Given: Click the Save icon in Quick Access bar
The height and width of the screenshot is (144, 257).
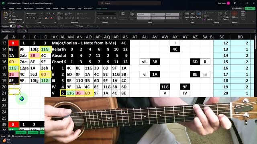Looking at the screenshot, I should [18, 26].
